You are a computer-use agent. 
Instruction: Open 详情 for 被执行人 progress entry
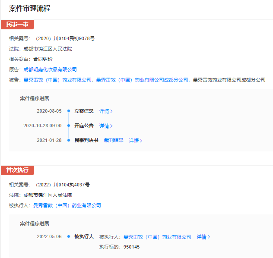pyautogui.click(x=203, y=237)
